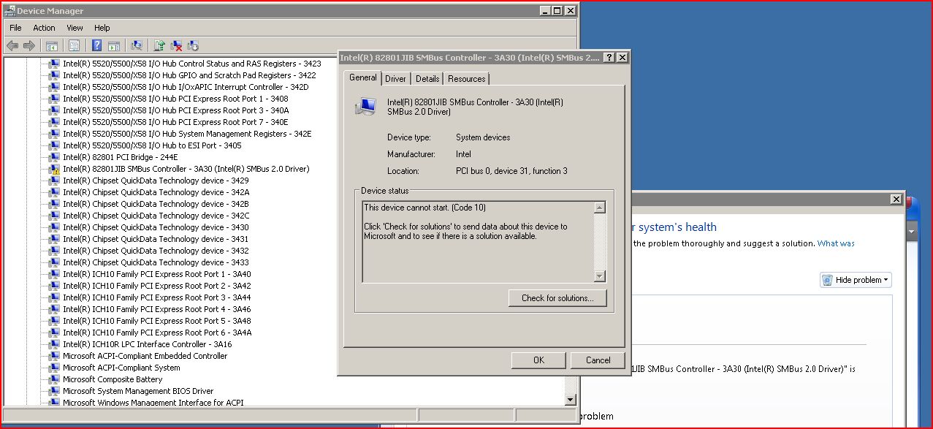The width and height of the screenshot is (933, 429).
Task: Click the blue Help question mark toolbar icon
Action: (96, 45)
